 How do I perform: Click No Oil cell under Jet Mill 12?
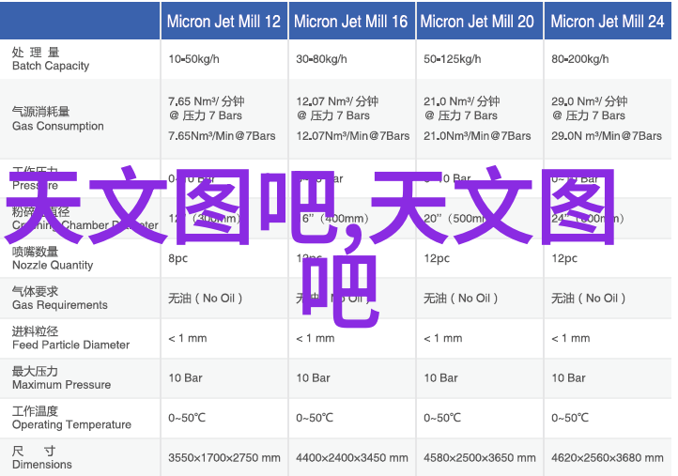tap(205, 299)
